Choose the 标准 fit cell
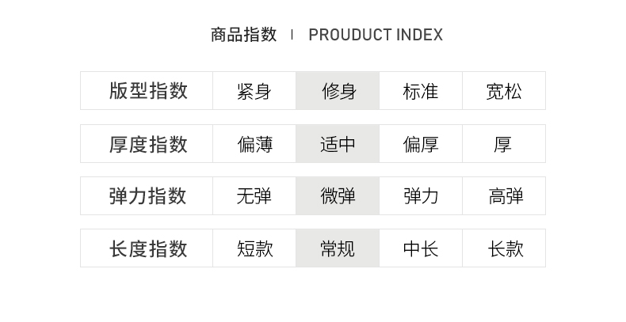The width and height of the screenshot is (626, 322). click(x=421, y=91)
